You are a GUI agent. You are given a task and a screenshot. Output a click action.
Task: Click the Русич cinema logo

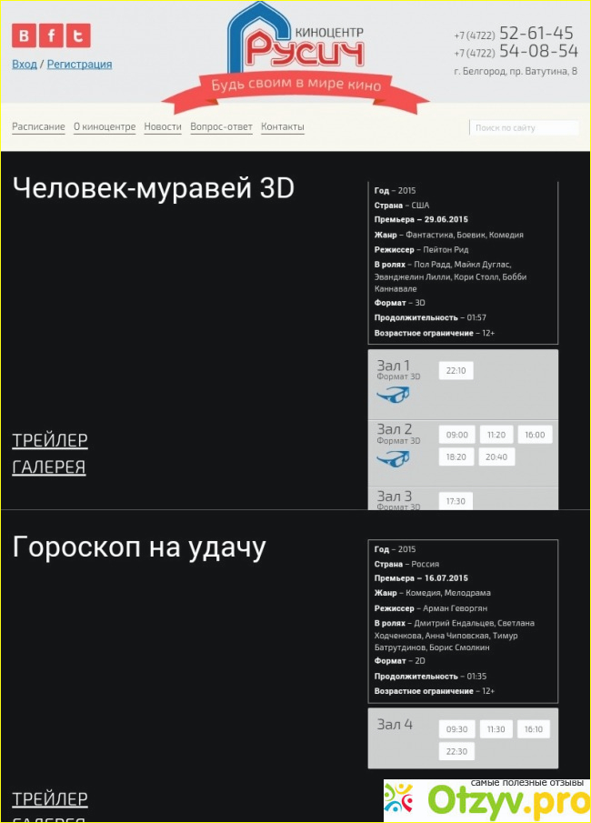[295, 44]
